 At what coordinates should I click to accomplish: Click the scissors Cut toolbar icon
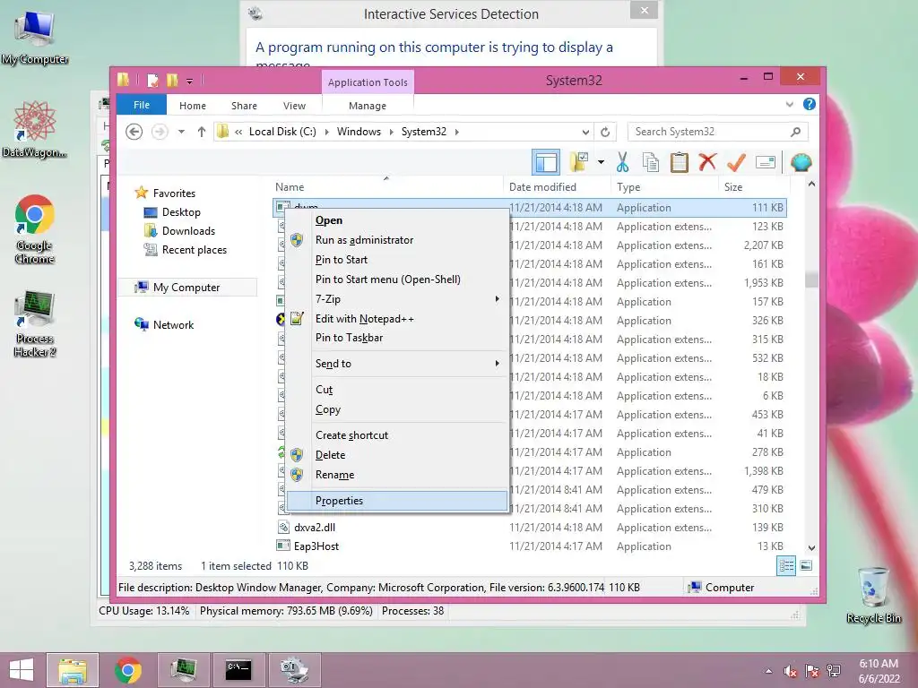click(622, 162)
